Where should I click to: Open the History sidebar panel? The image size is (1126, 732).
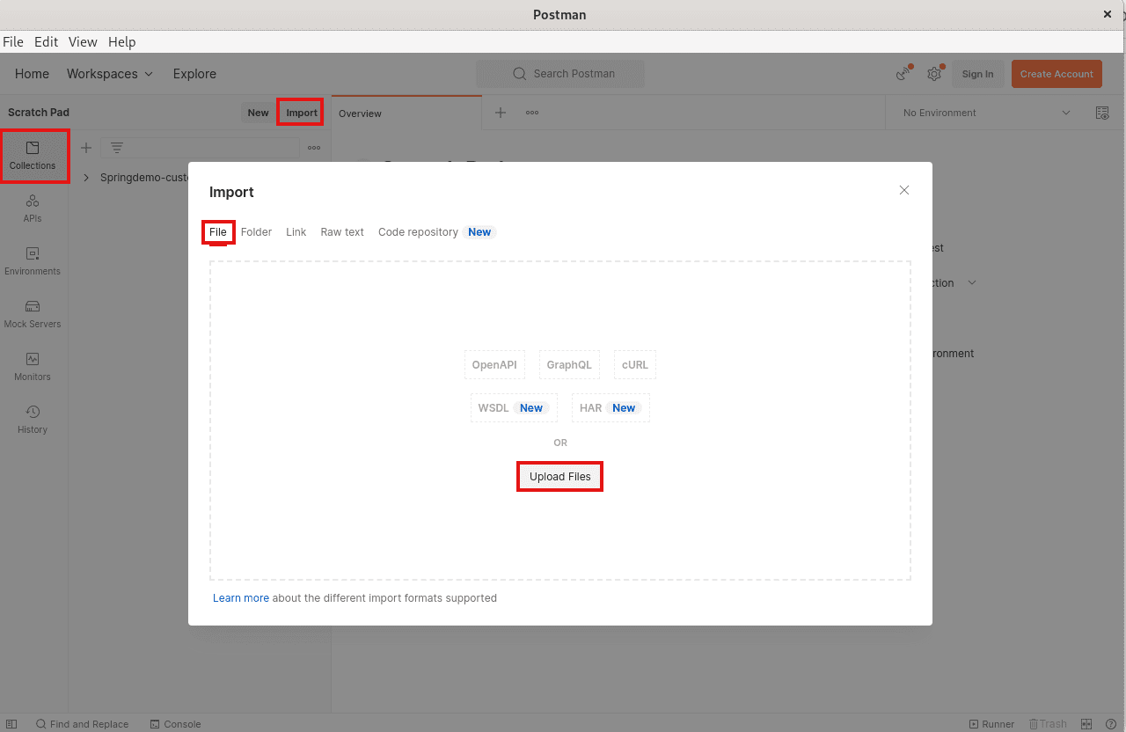tap(33, 420)
